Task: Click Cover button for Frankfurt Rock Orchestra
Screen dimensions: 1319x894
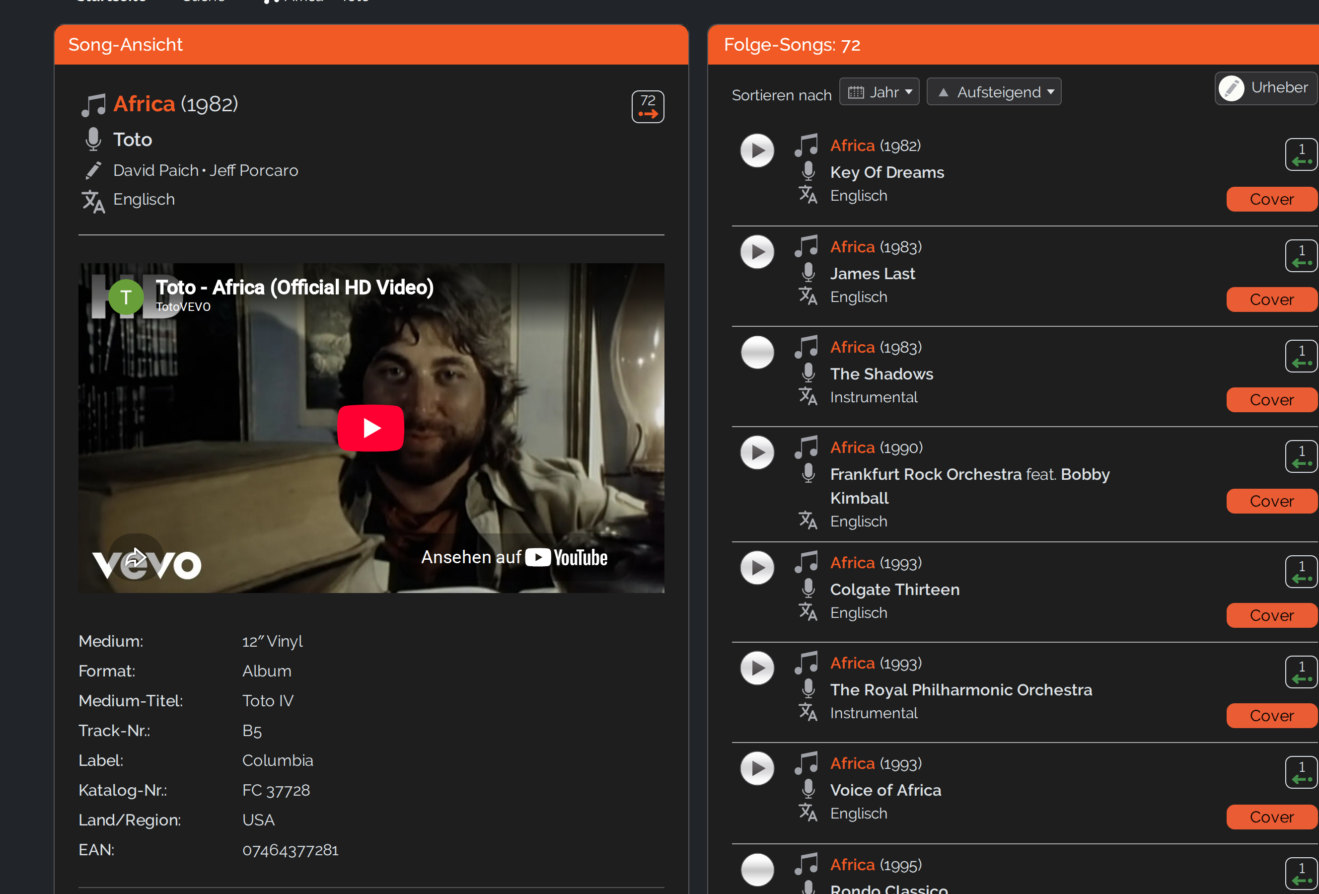Action: 1271,501
